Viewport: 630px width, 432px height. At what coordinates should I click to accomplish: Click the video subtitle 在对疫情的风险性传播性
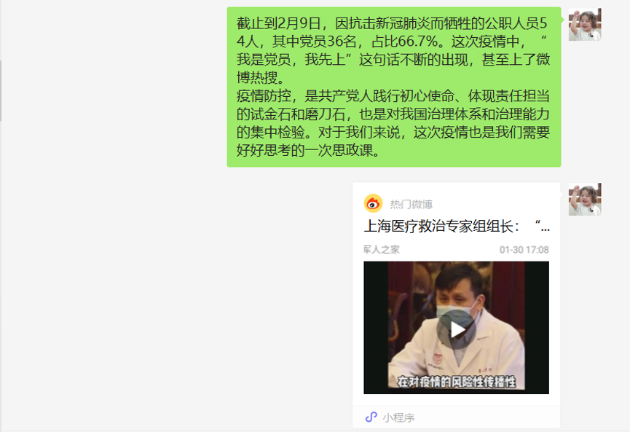456,381
